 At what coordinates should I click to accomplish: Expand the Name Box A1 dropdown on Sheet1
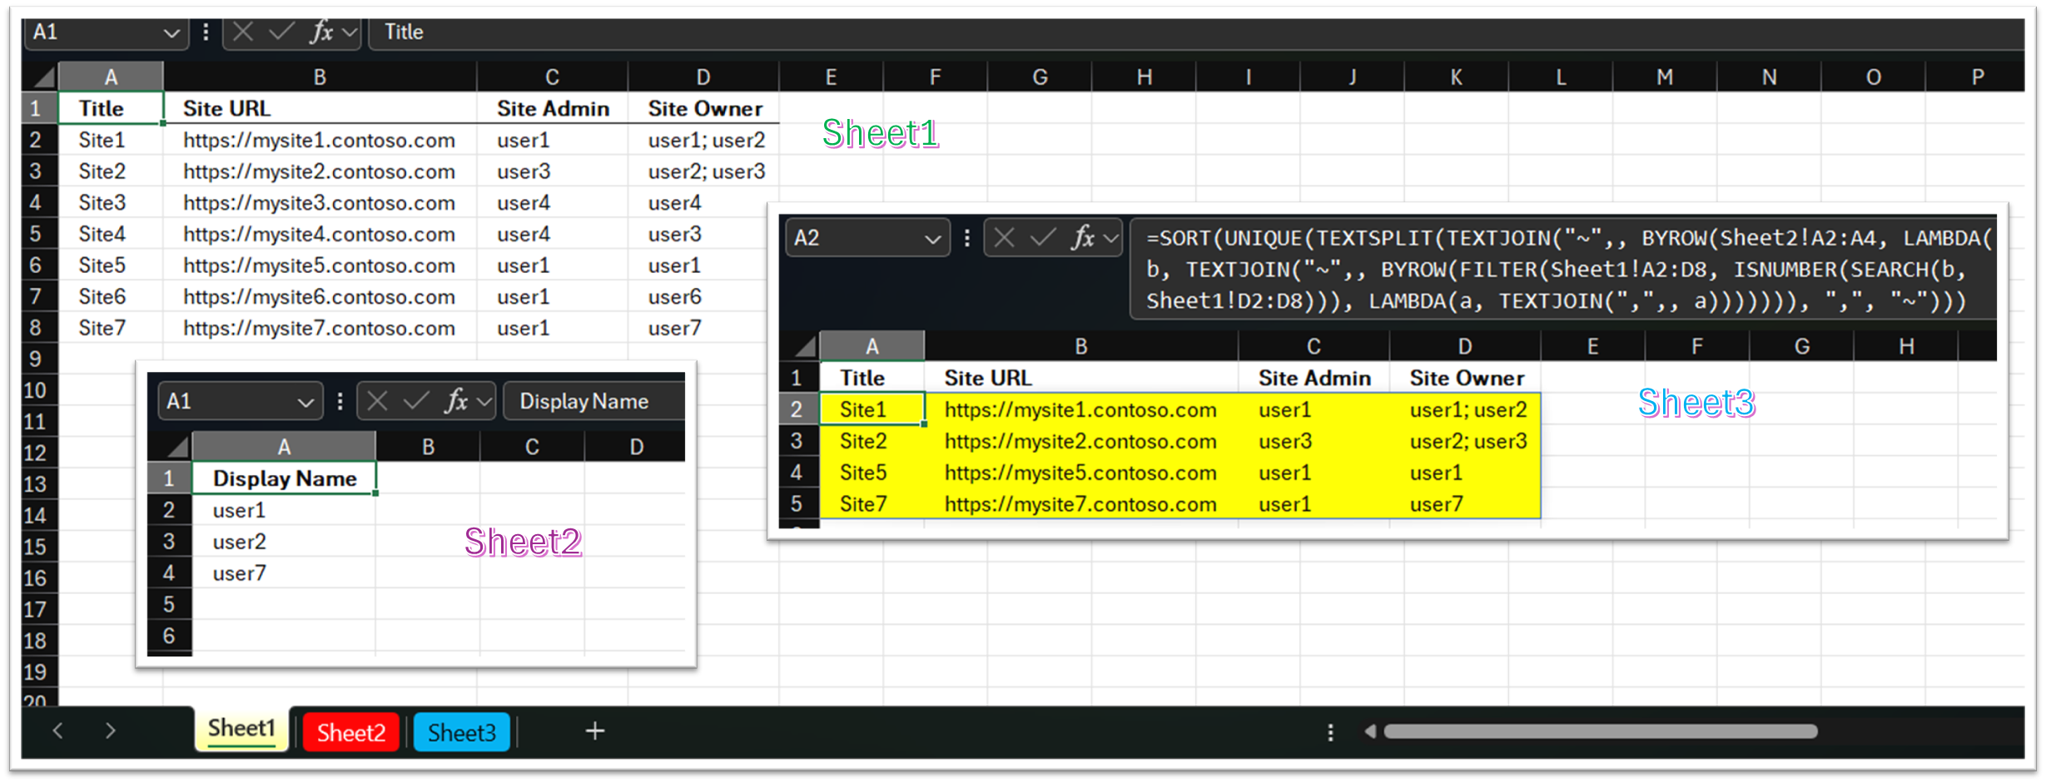click(x=171, y=33)
